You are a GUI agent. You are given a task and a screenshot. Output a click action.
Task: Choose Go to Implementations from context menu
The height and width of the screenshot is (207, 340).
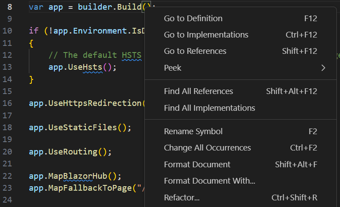coord(206,35)
